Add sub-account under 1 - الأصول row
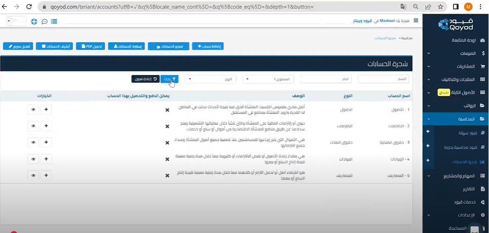Viewport: 489px width, 233px height. point(46,109)
